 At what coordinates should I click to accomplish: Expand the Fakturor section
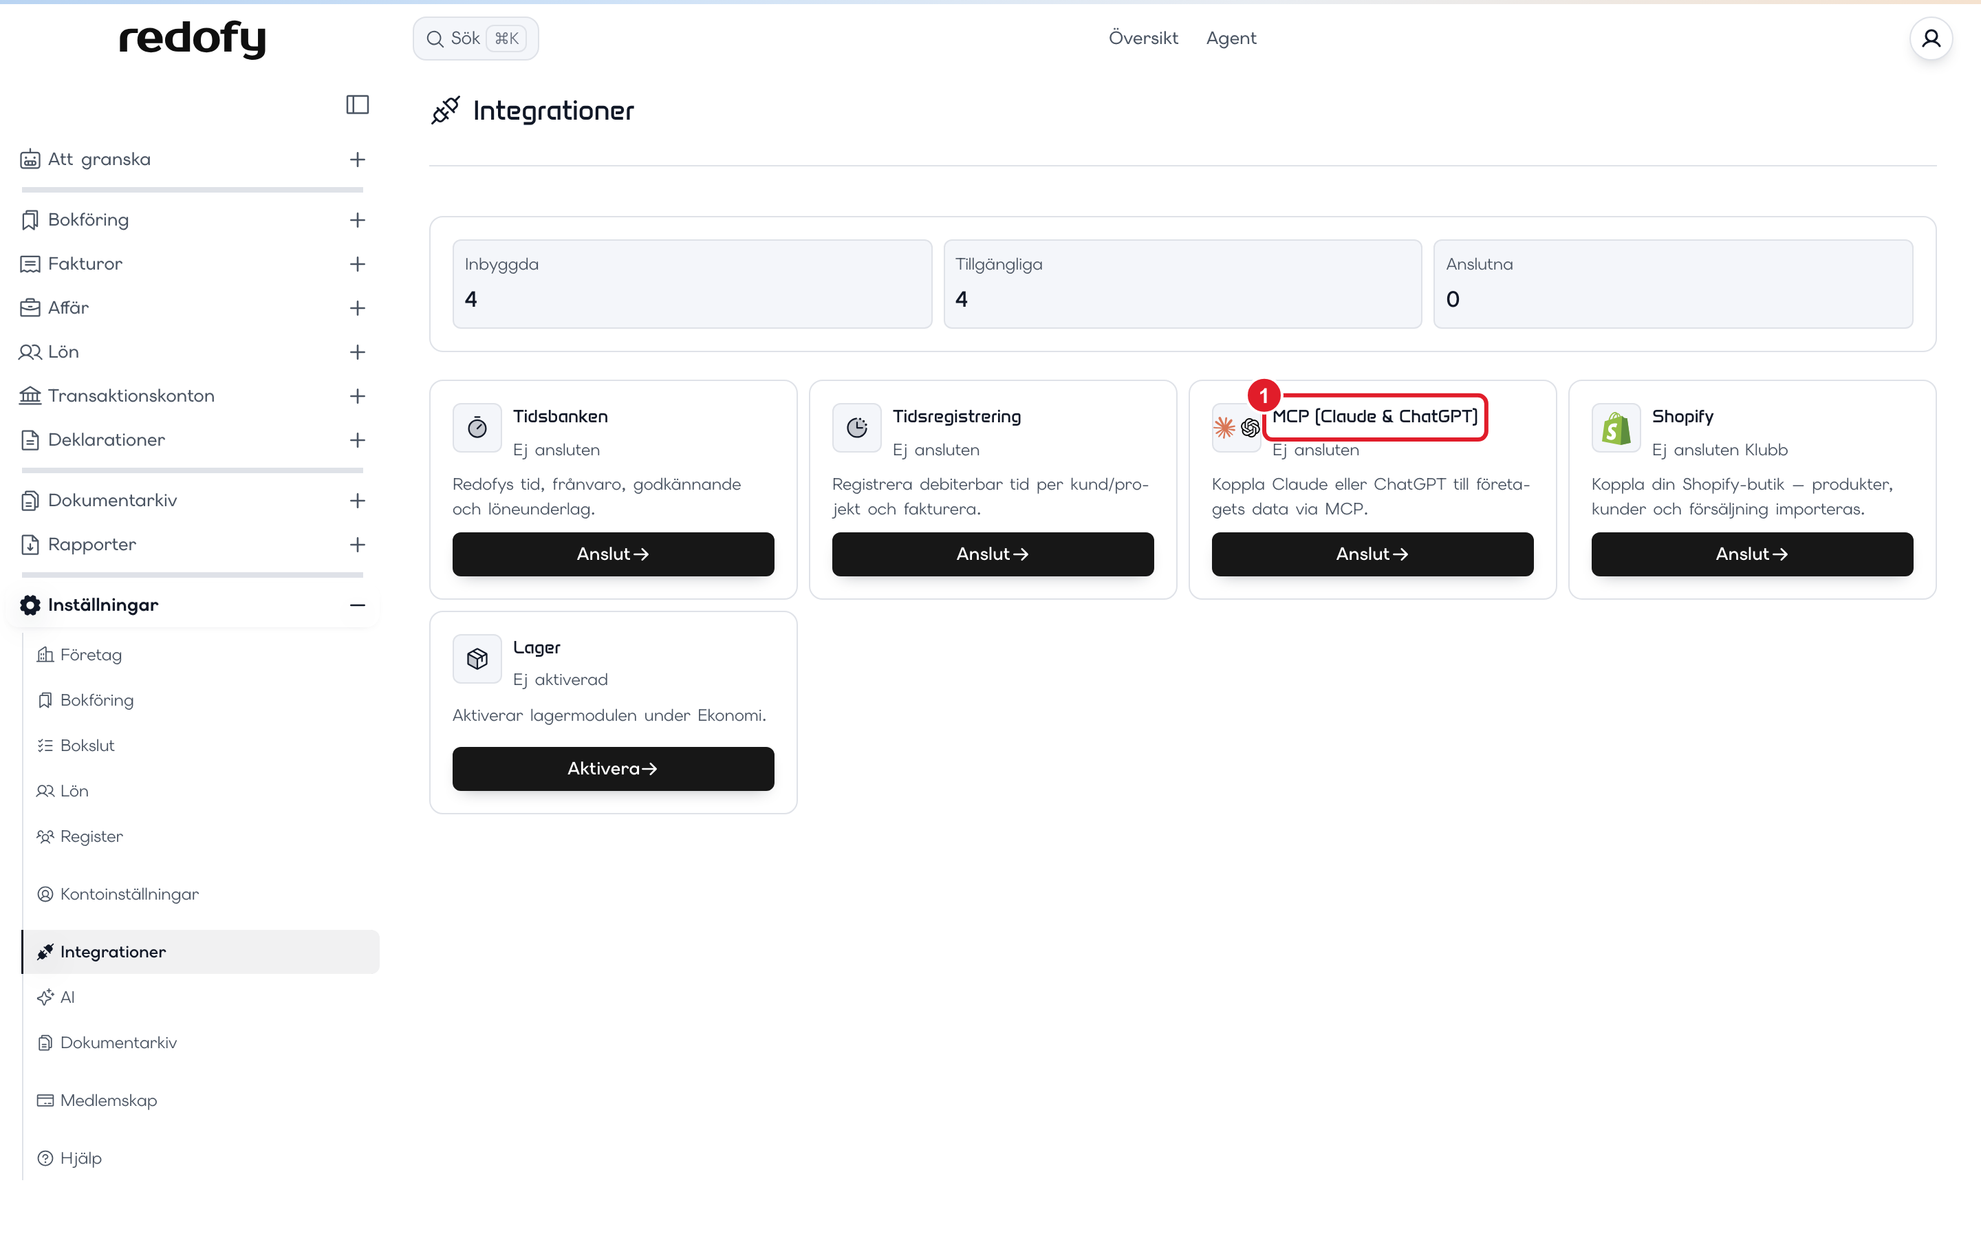pos(357,263)
